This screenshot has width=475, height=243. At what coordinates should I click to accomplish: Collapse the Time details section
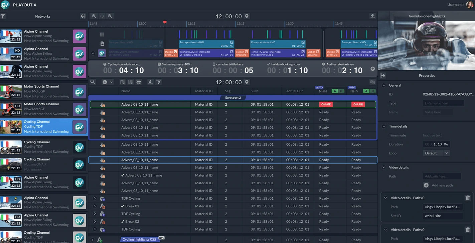pyautogui.click(x=384, y=126)
